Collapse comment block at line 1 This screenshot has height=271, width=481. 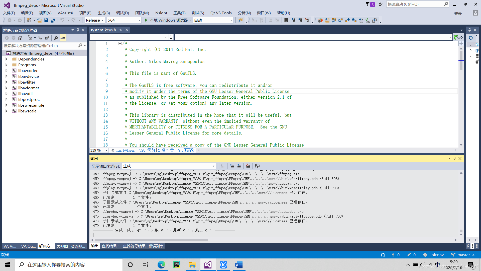pos(120,44)
